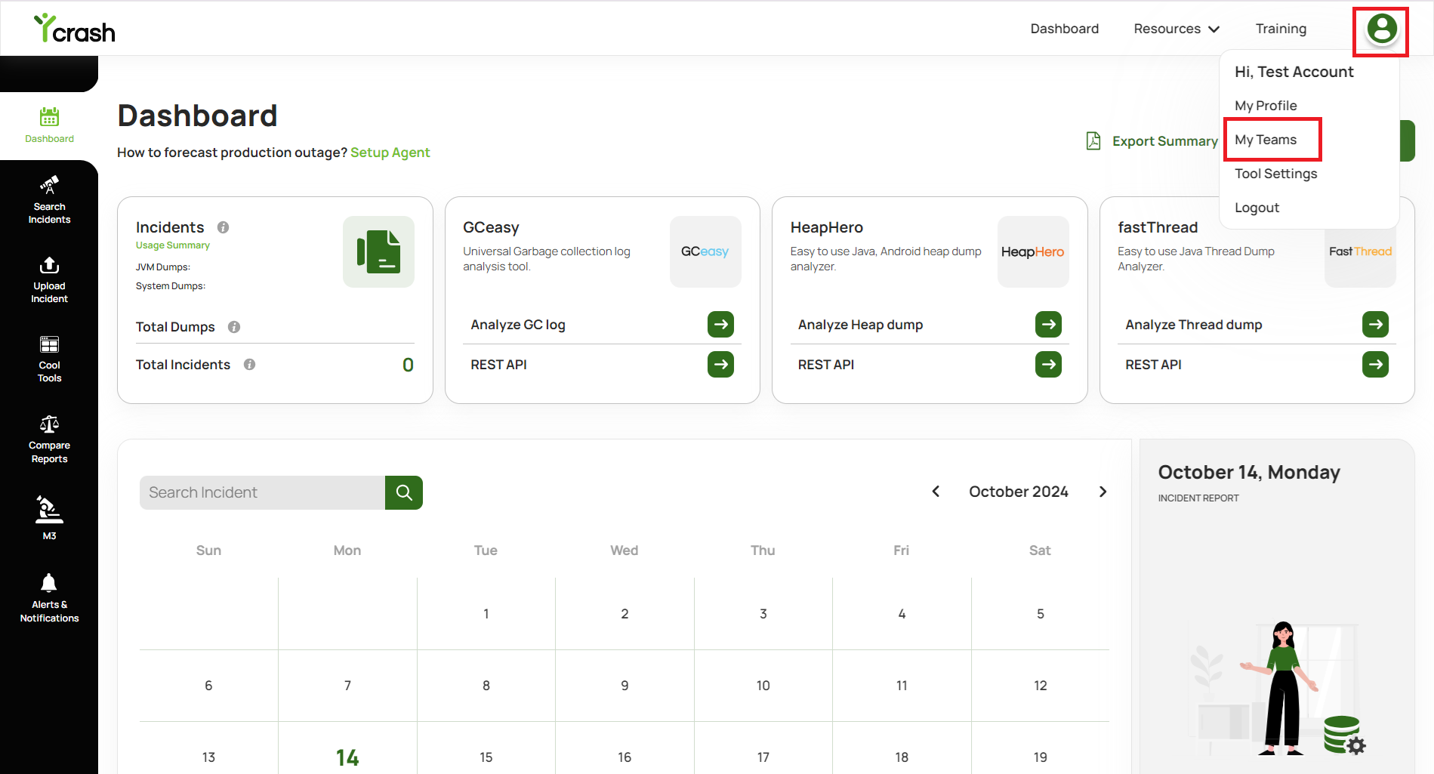1434x774 pixels.
Task: Open Search Incidents in sidebar
Action: 49,201
